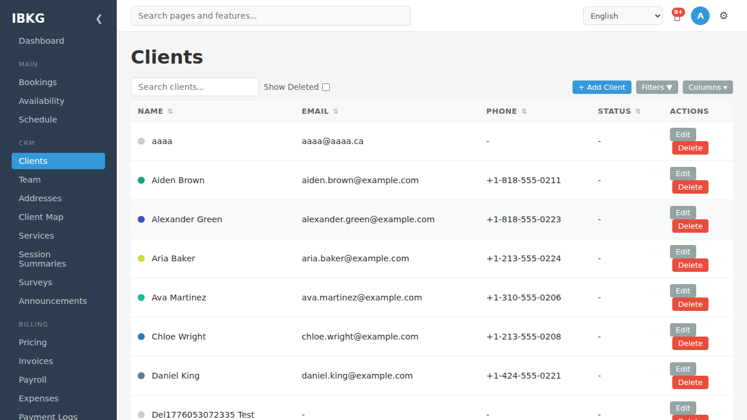Open the user avatar A menu
747x420 pixels.
700,16
